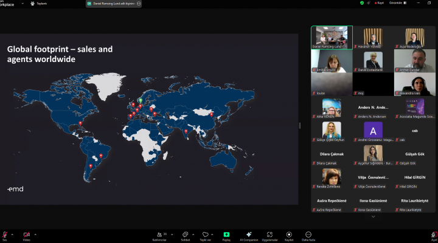Toggle the camera Video button
Viewport: 438px width, 243px height.
[26, 234]
